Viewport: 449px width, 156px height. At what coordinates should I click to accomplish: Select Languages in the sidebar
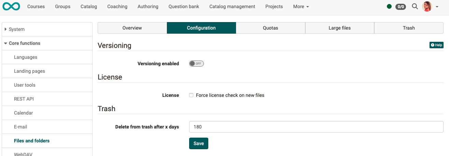click(x=26, y=57)
